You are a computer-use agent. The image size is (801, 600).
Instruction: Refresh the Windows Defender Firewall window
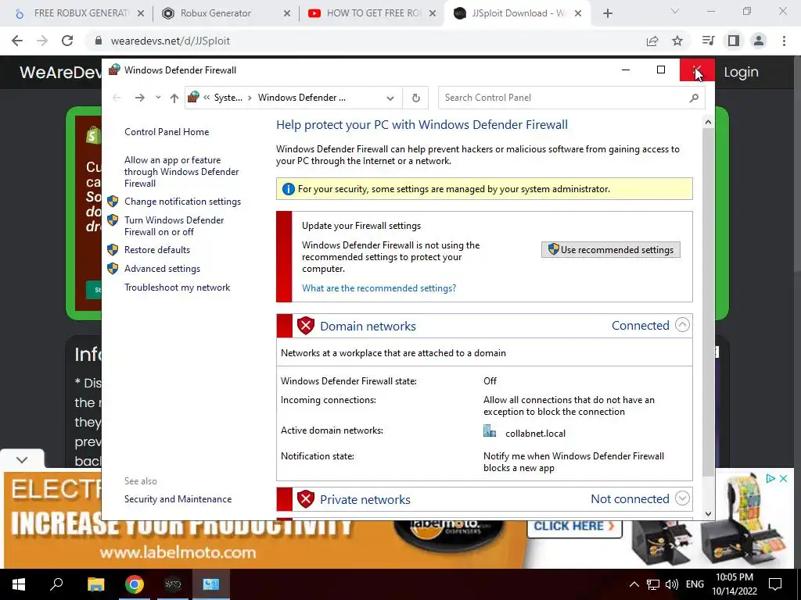(x=416, y=98)
